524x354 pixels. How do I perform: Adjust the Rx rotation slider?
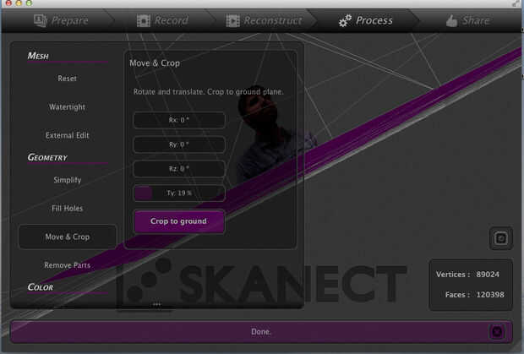[179, 120]
